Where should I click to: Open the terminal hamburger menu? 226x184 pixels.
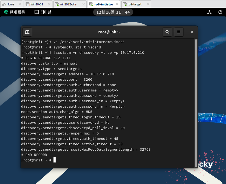179,32
